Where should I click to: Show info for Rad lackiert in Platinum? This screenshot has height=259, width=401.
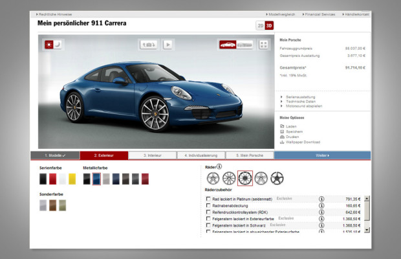point(321,199)
